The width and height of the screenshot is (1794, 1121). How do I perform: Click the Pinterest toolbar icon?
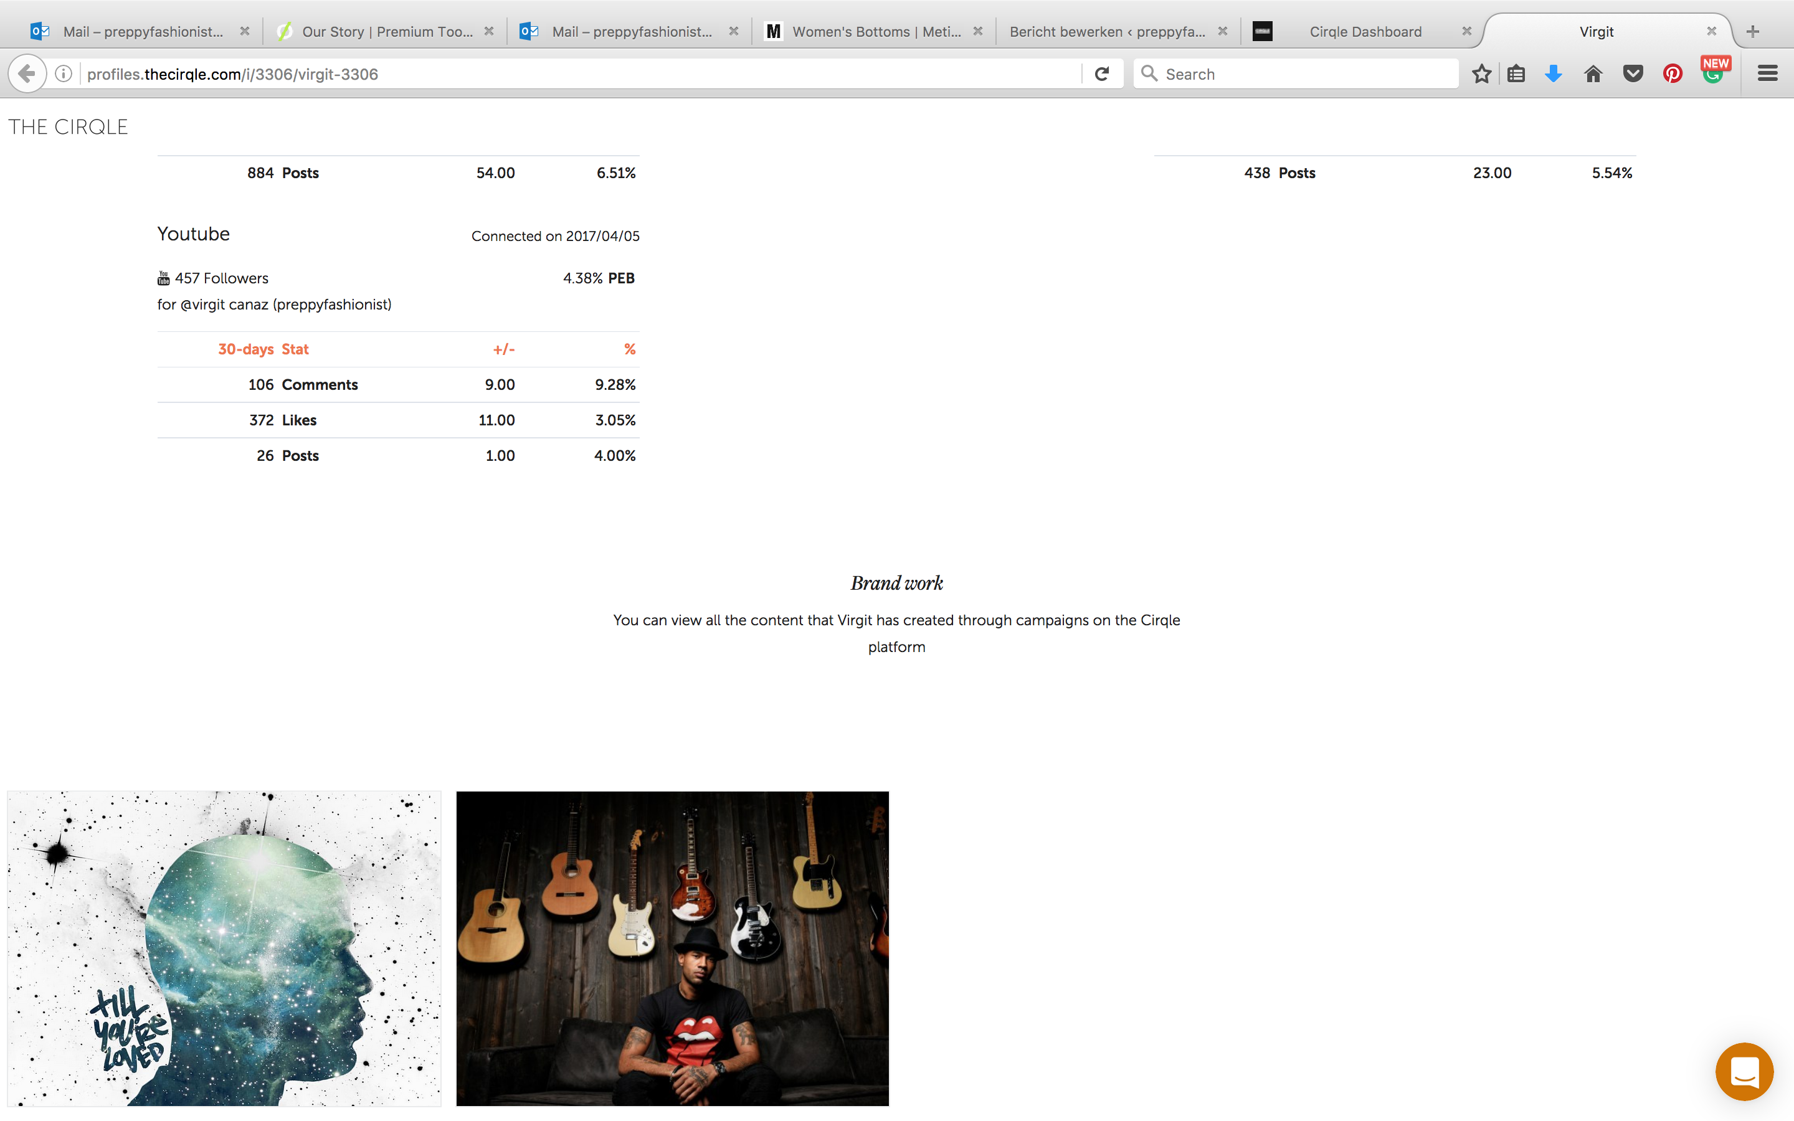(1673, 73)
